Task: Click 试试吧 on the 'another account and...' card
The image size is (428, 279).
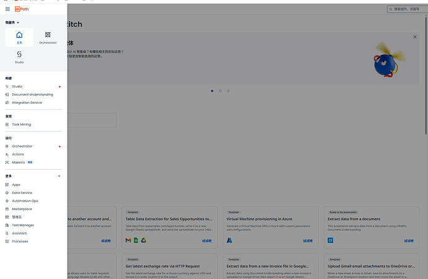Action: click(x=106, y=241)
